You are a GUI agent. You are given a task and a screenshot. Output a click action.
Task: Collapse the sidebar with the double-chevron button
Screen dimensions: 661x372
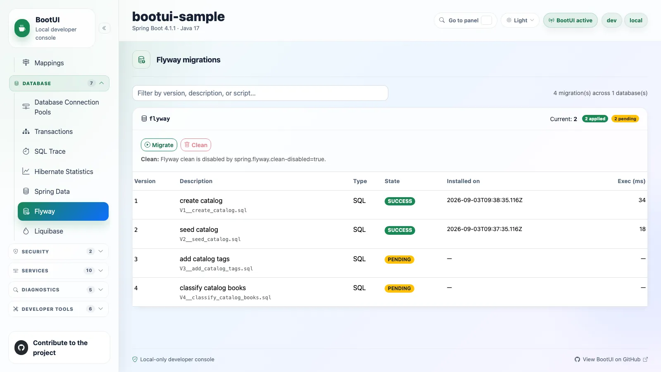(105, 28)
